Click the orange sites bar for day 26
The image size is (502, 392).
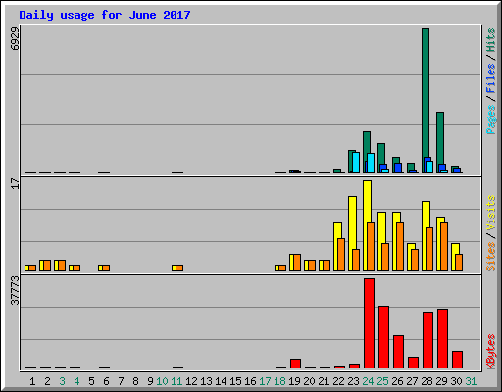coord(400,247)
